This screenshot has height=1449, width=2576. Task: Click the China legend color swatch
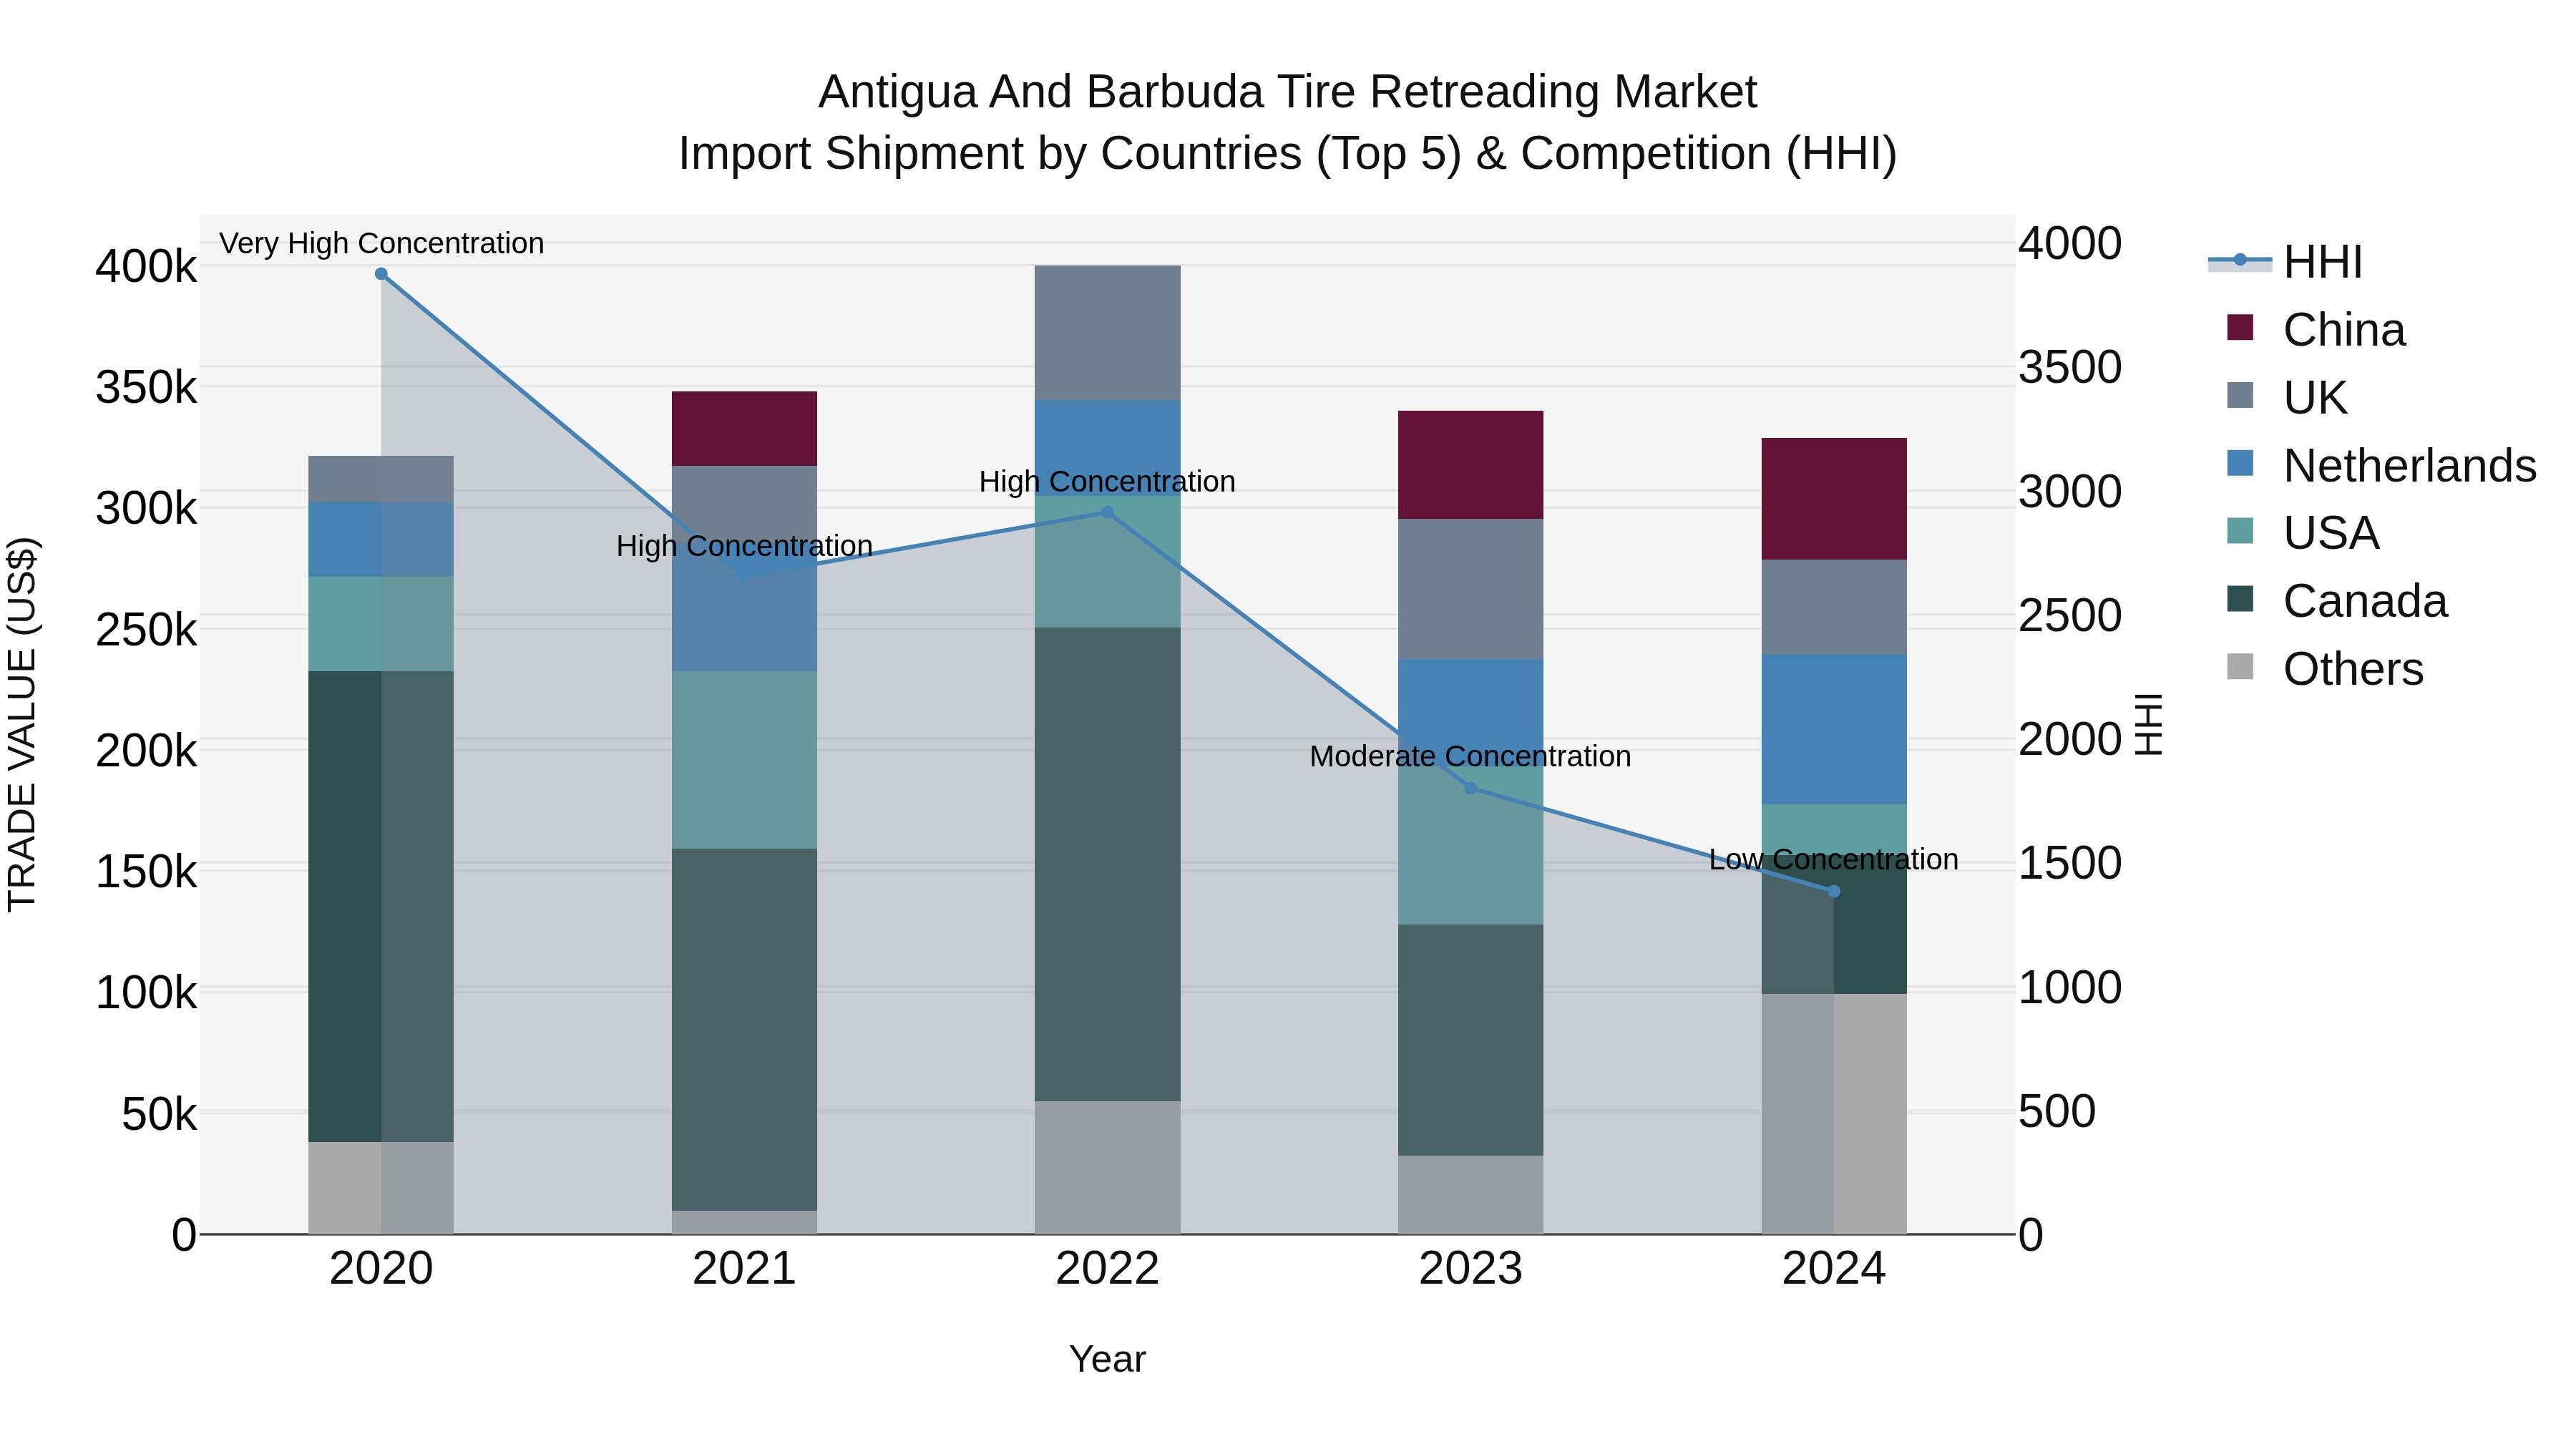pos(2240,328)
